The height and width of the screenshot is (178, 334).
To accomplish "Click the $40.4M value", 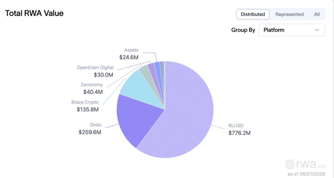I will (93, 92).
